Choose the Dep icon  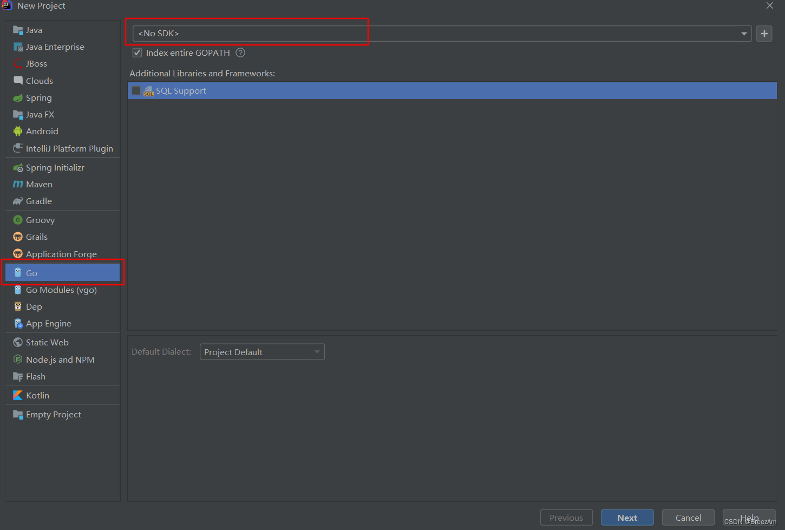click(x=18, y=307)
